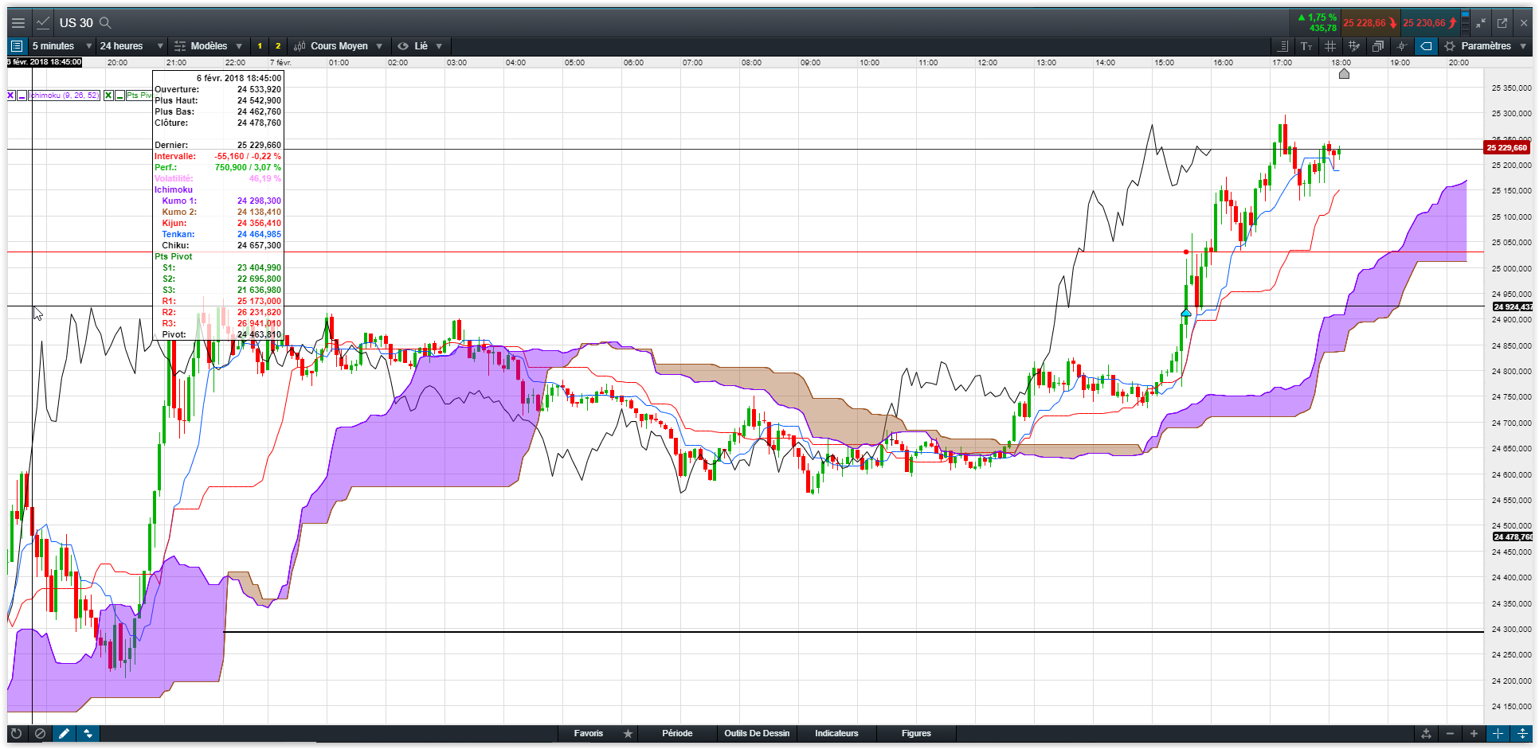Toggle the bottom-left up-down arrows button
1539x749 pixels.
[88, 733]
